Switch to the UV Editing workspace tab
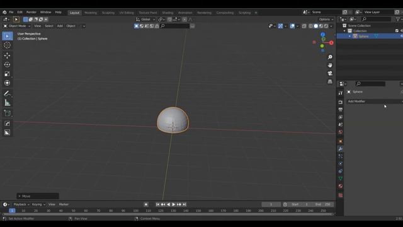 [x=127, y=13]
